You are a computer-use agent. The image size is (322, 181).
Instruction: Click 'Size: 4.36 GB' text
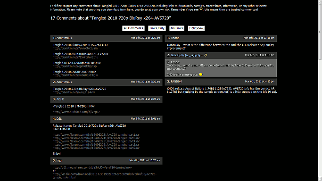tap(61, 129)
